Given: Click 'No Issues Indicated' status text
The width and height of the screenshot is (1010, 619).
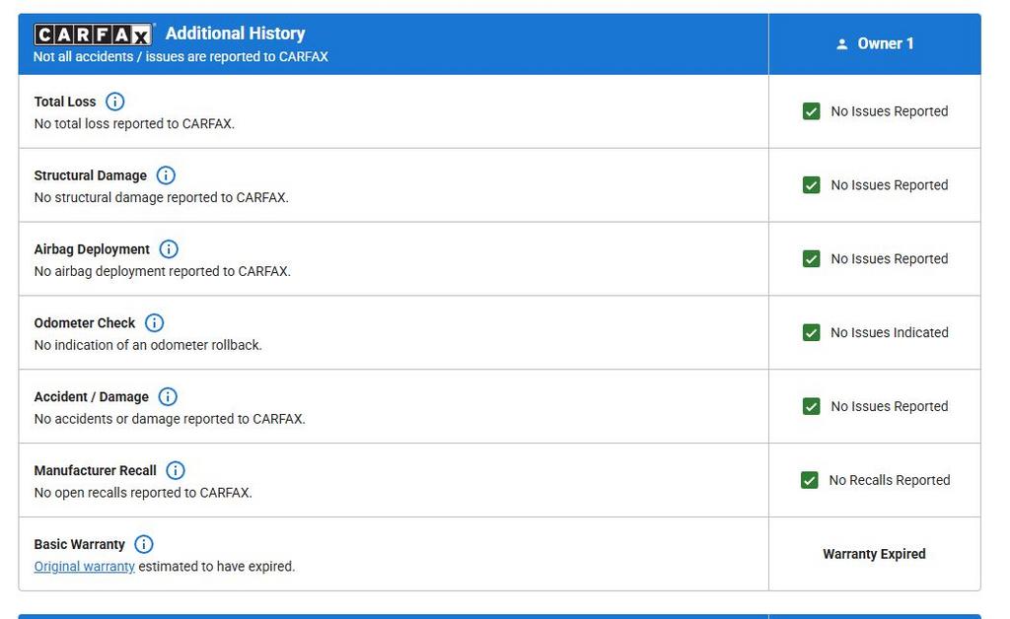Looking at the screenshot, I should pyautogui.click(x=890, y=333).
